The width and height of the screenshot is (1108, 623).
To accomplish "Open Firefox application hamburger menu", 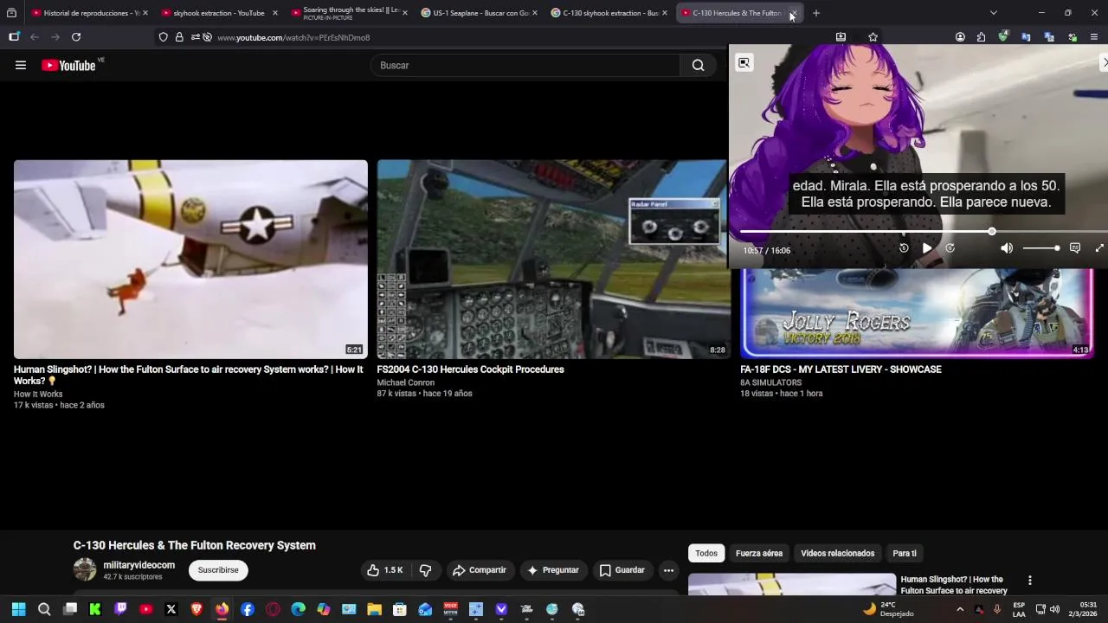I will click(1094, 37).
